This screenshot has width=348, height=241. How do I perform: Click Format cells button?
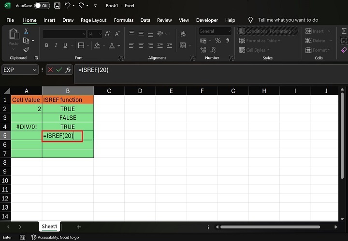pos(318,50)
